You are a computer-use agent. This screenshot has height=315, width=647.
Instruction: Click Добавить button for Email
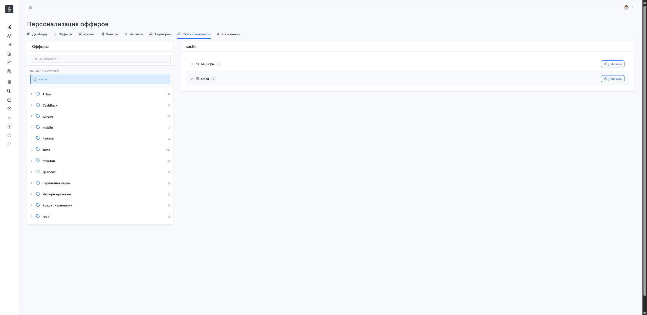(613, 79)
